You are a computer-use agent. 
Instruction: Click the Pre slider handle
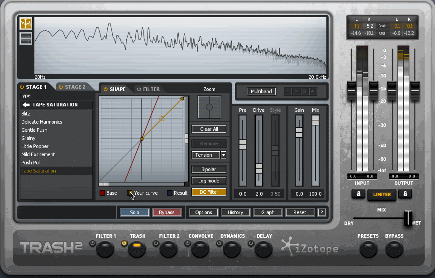pyautogui.click(x=243, y=144)
